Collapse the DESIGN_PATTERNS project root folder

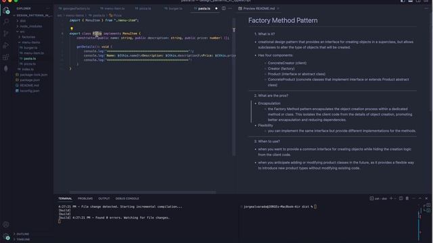click(x=32, y=16)
